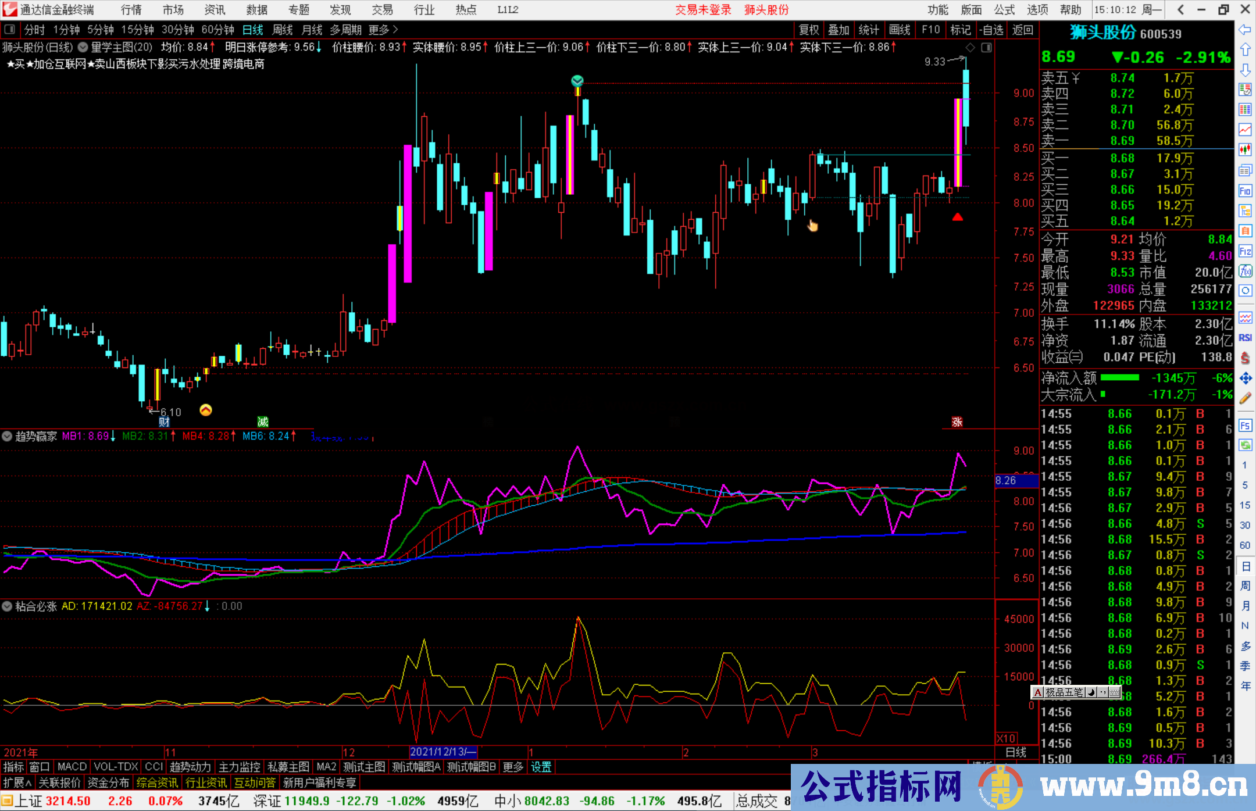Click the four-way move arrows icon
The height and width of the screenshot is (811, 1256).
click(1245, 378)
